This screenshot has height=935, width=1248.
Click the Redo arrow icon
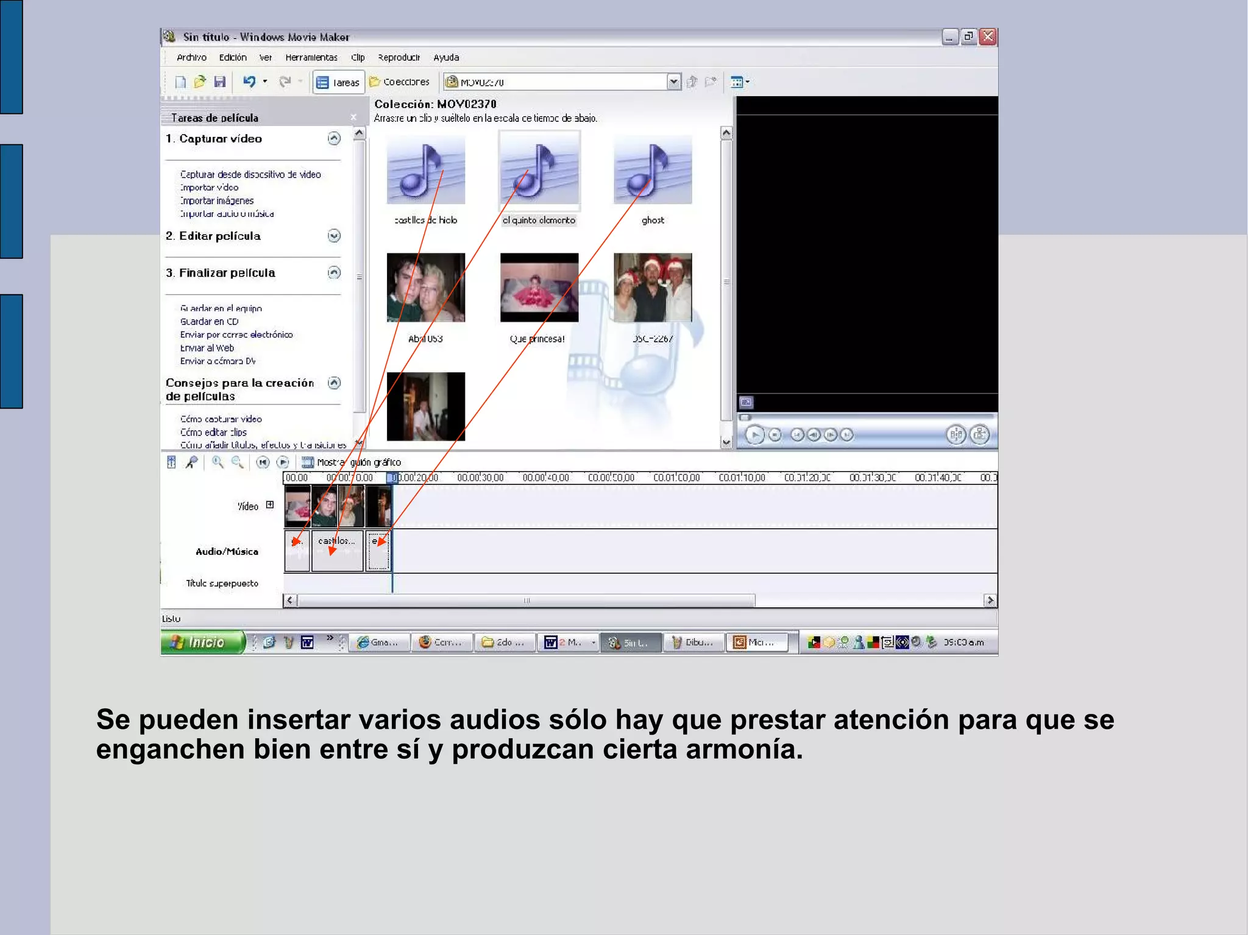(x=285, y=82)
